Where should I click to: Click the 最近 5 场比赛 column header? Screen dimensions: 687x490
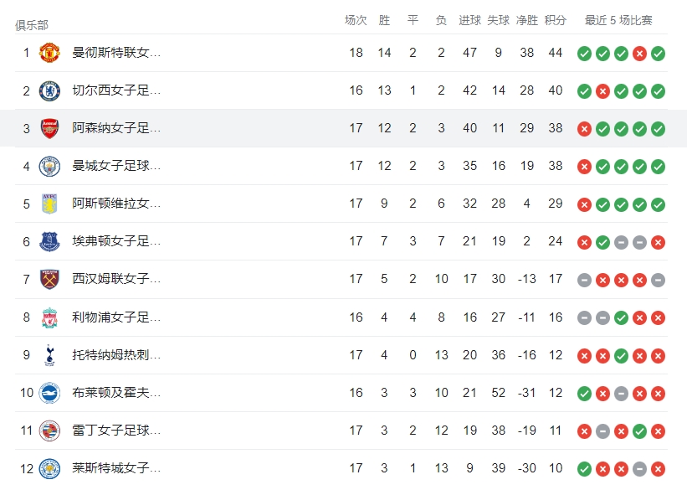pos(618,20)
